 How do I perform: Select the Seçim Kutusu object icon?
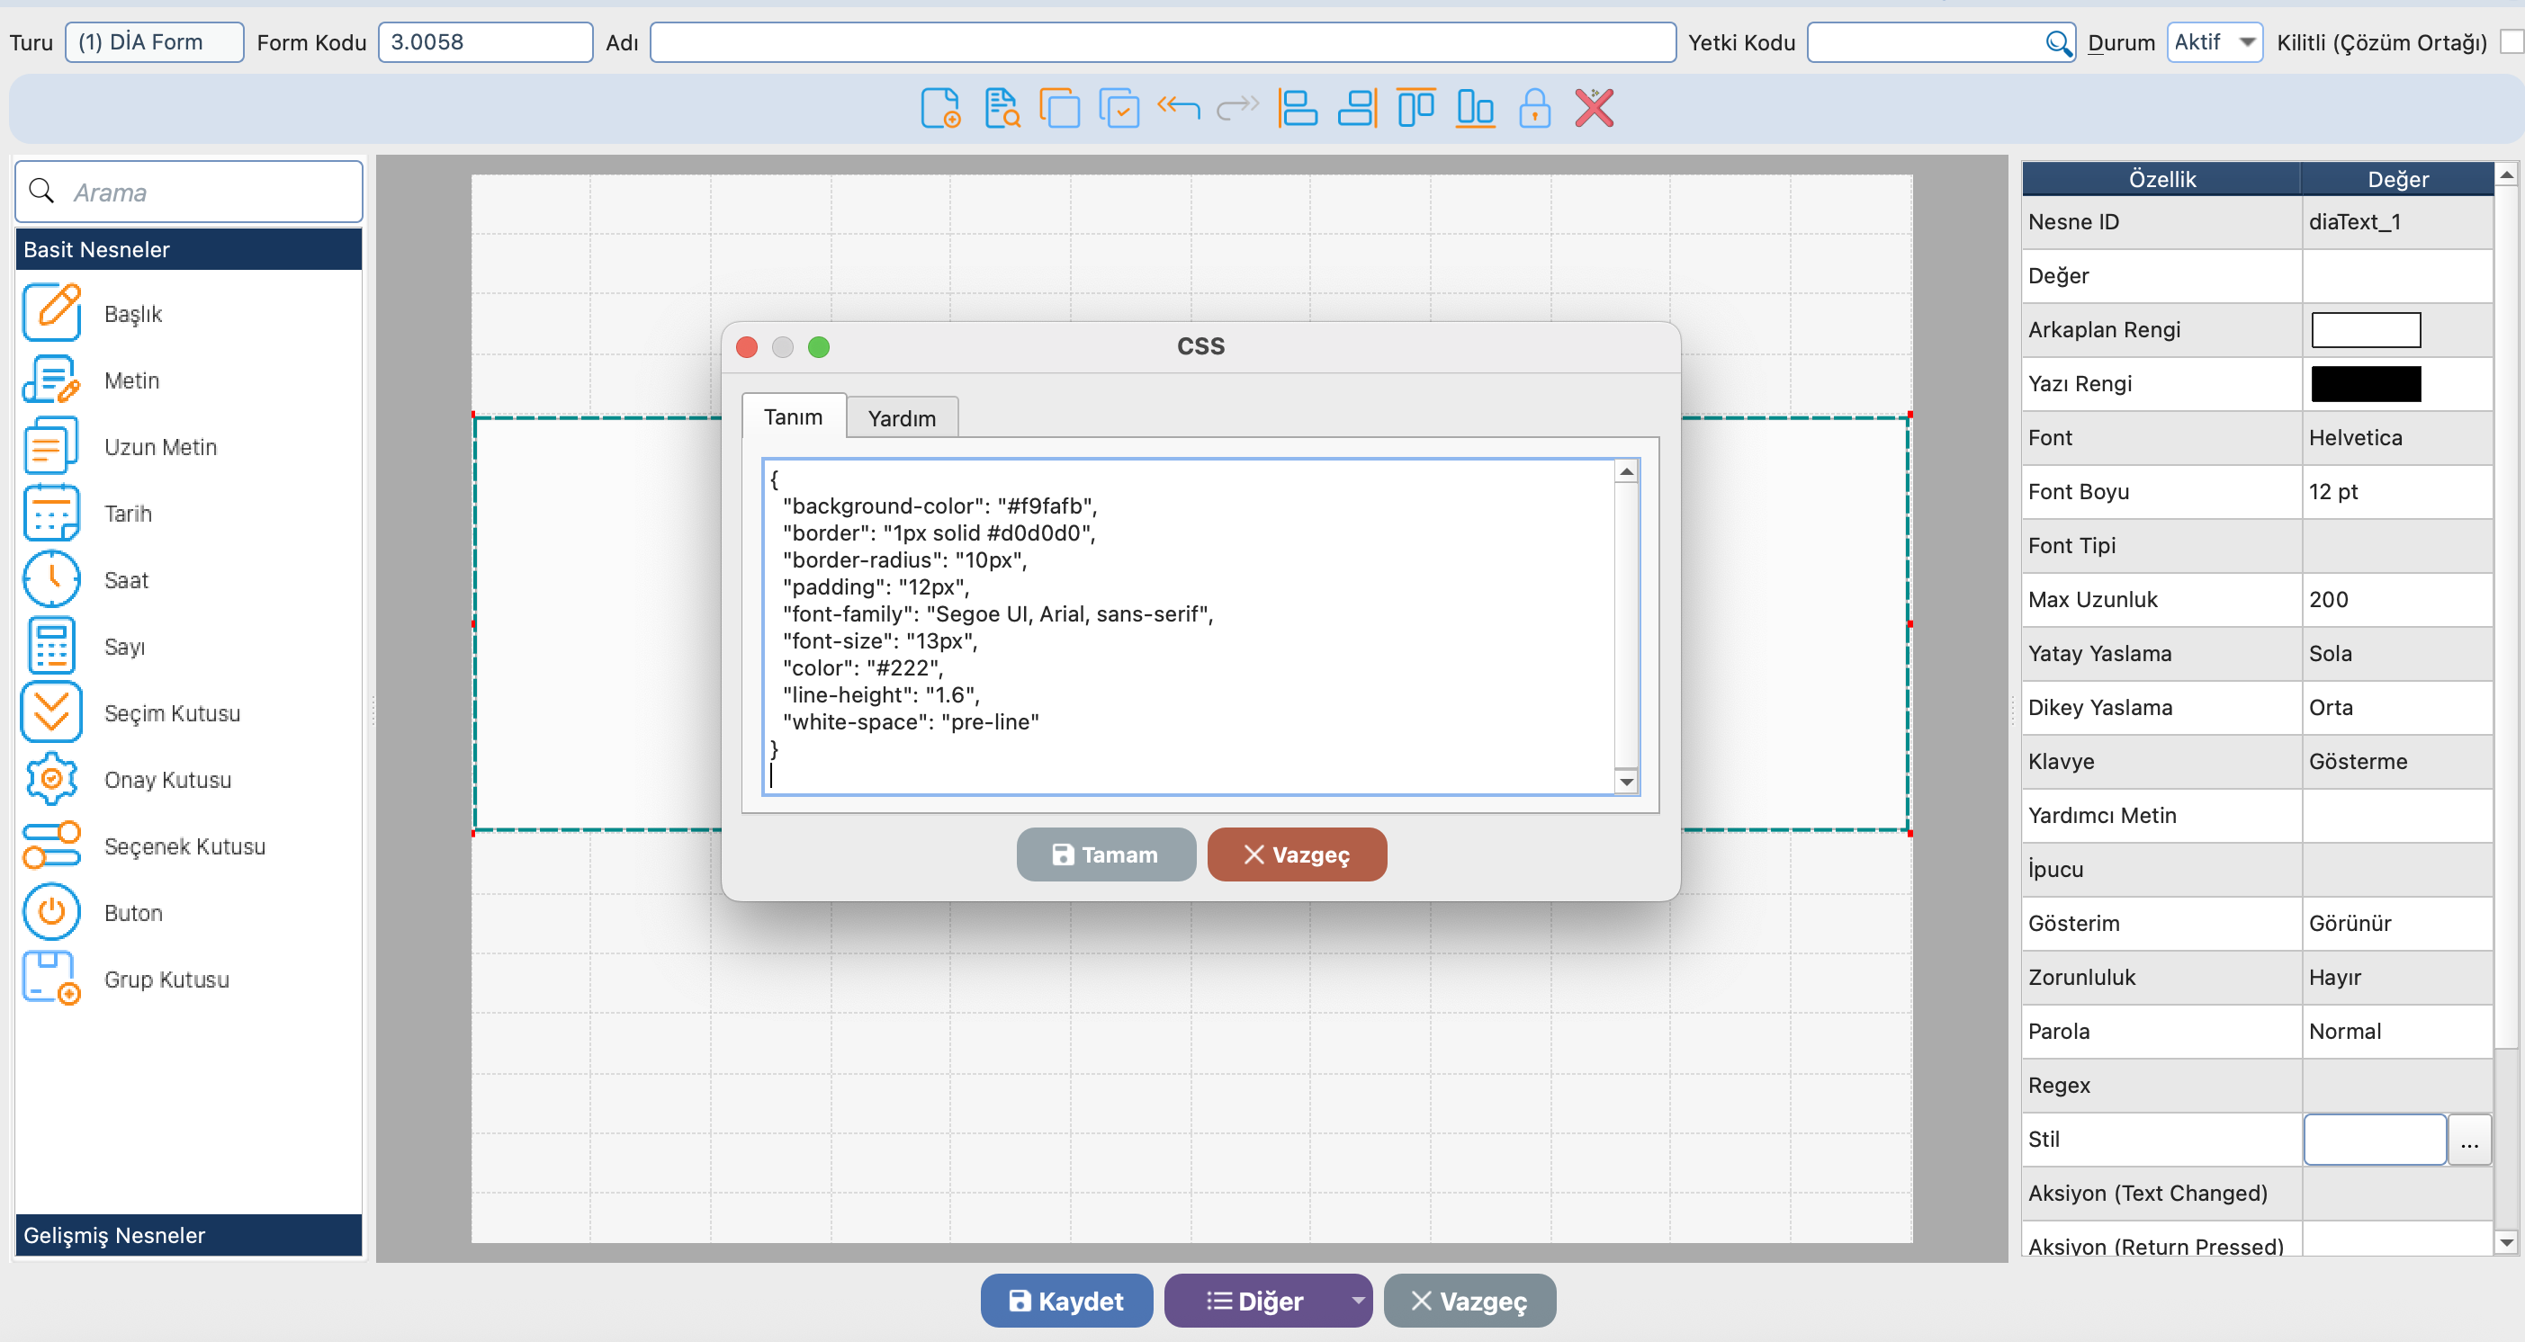[x=51, y=712]
